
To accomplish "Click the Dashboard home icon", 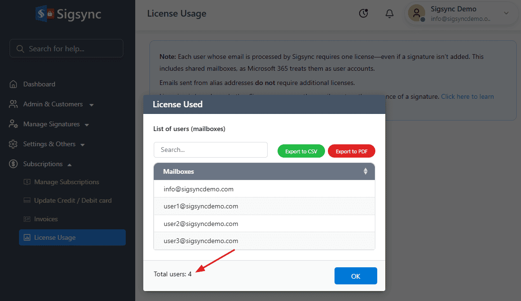I will (x=14, y=84).
